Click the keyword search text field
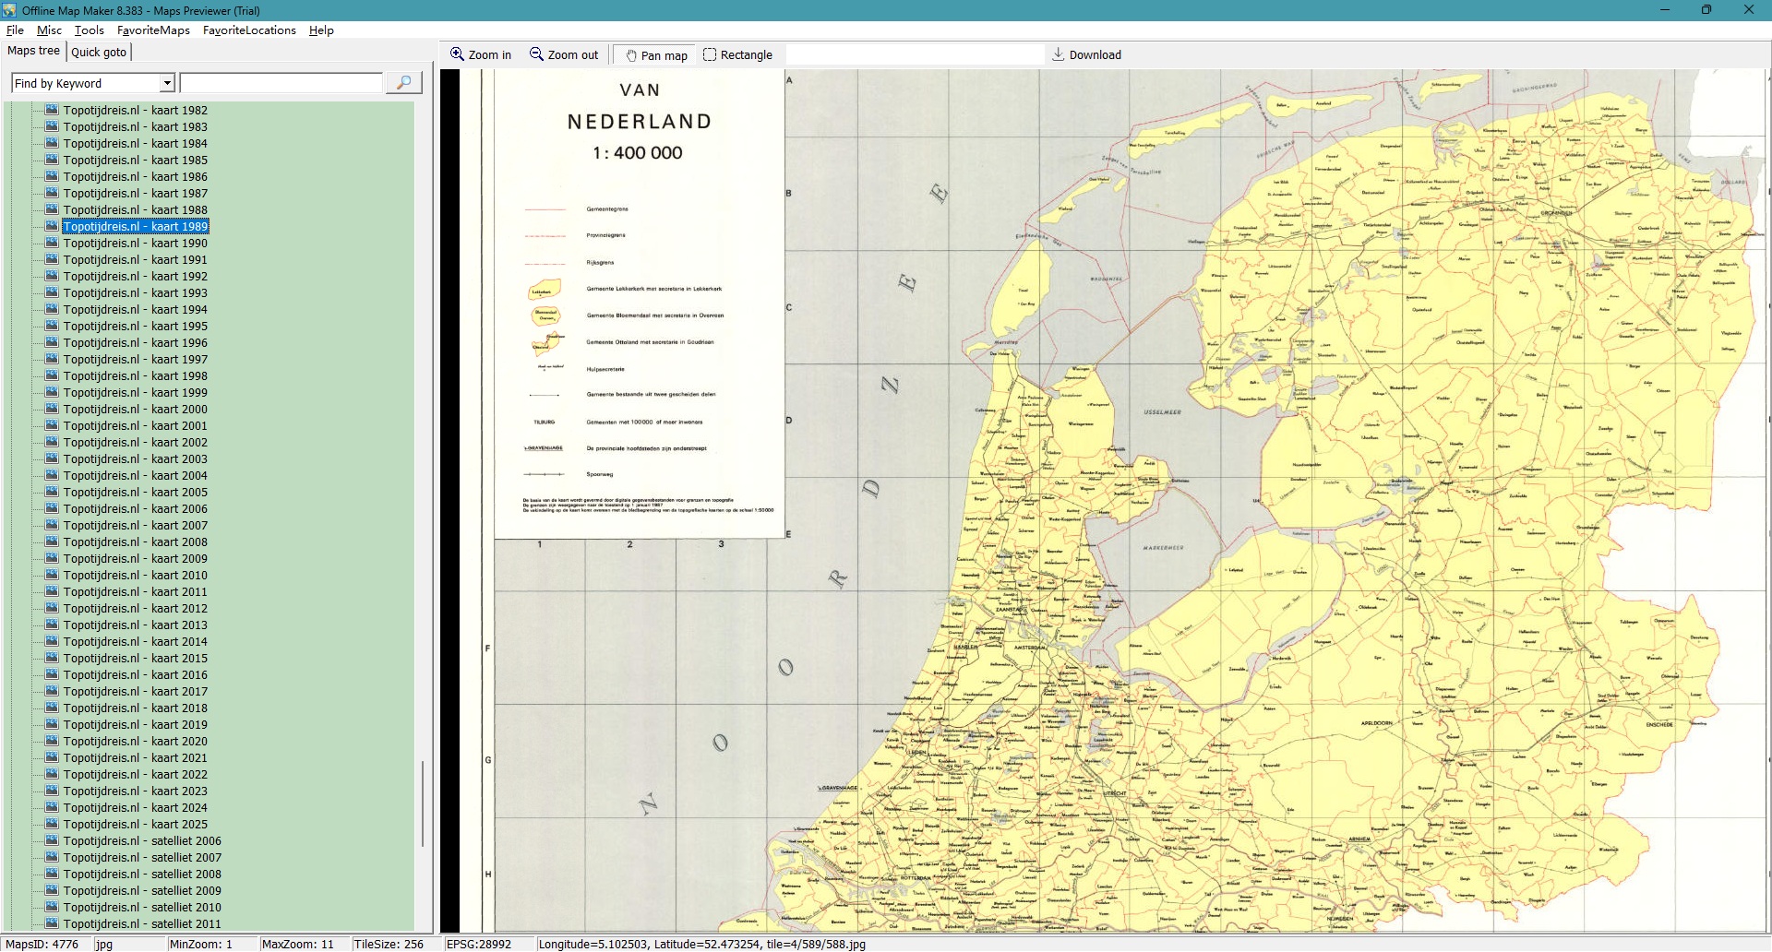 [x=281, y=83]
